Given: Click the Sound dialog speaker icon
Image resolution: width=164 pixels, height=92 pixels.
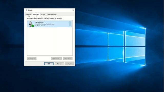Looking at the screenshot, I should pos(26,10).
